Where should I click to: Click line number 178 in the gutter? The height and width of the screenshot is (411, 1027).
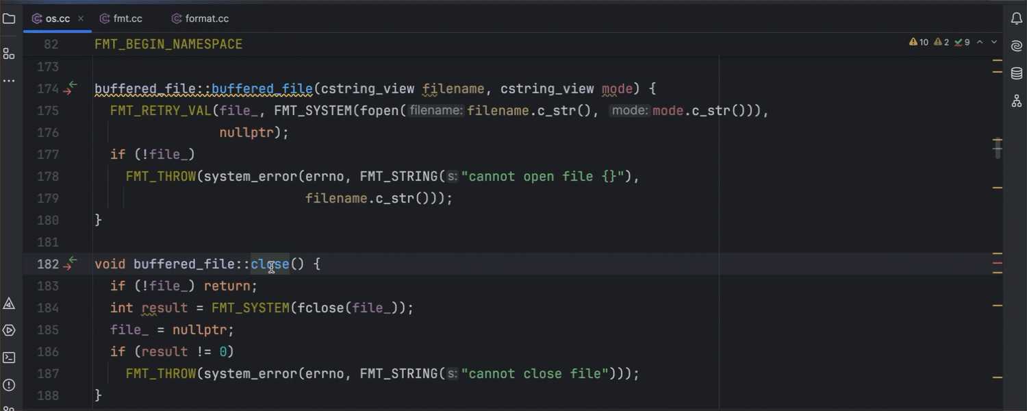tap(47, 176)
